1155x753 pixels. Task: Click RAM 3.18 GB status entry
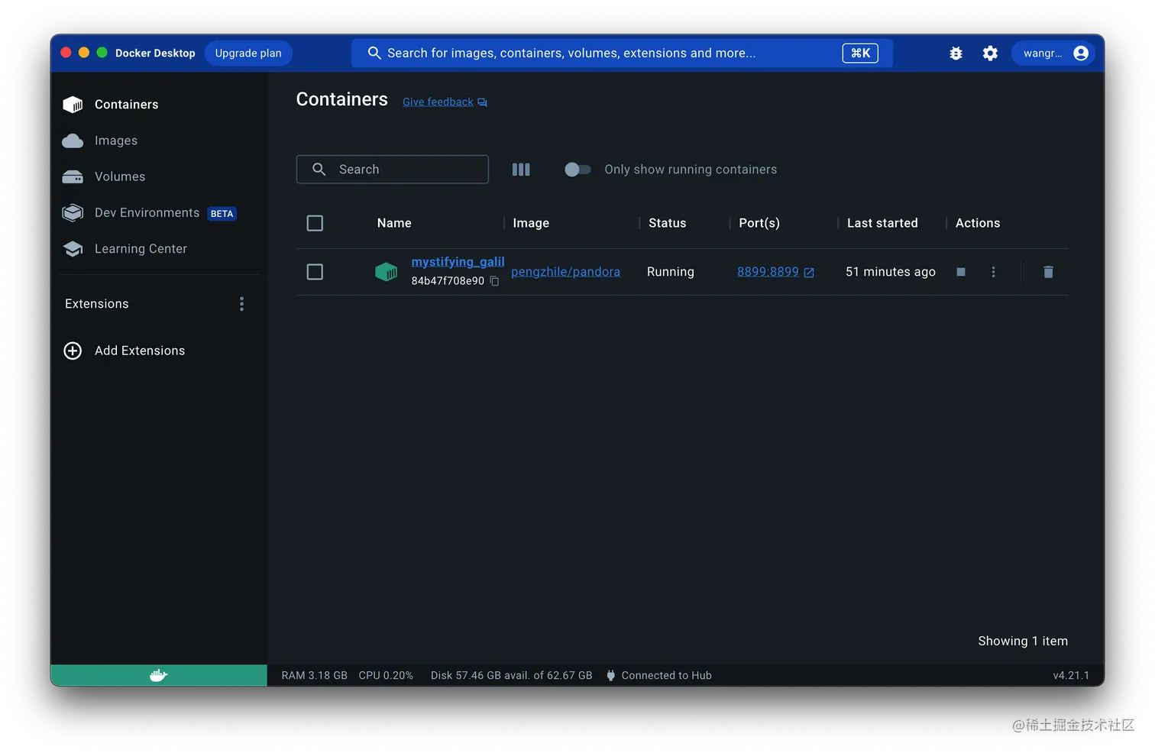click(x=314, y=676)
